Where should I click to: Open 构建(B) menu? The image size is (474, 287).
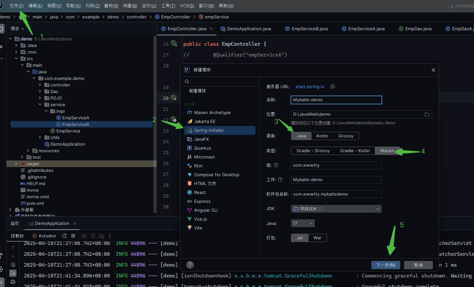[x=130, y=6]
